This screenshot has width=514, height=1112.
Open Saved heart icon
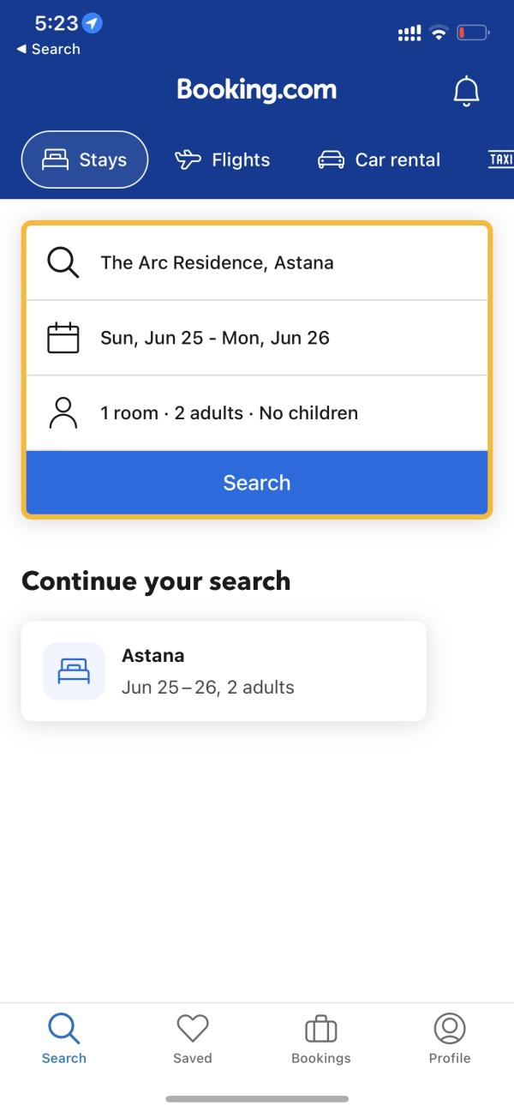[x=193, y=1028]
